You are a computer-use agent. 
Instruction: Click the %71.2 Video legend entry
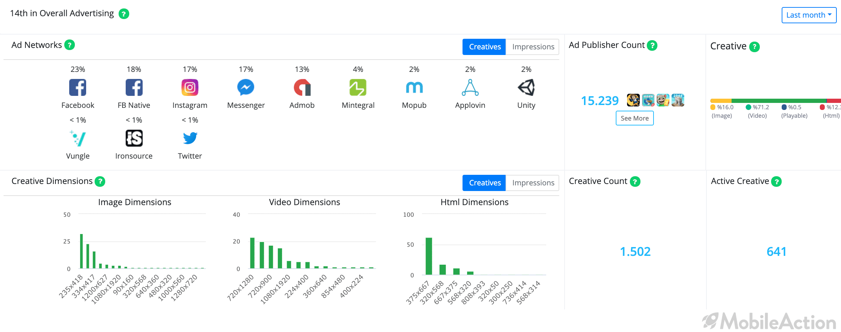pyautogui.click(x=757, y=111)
